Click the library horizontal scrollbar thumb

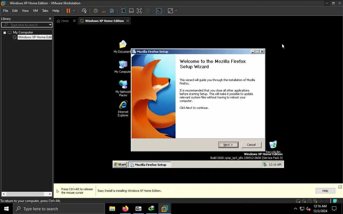(25, 194)
